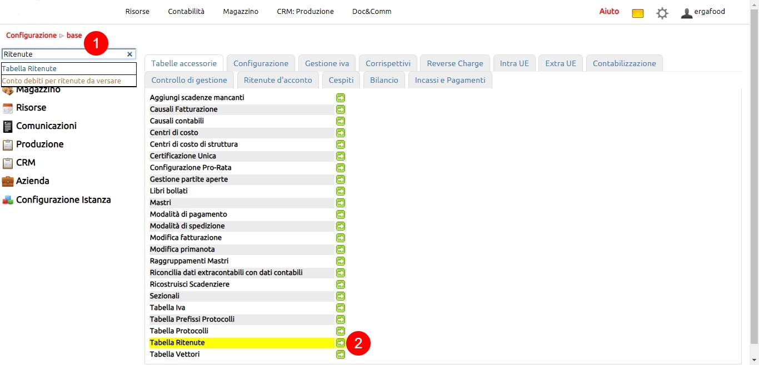Click the green arrow next to Mastri

[341, 203]
